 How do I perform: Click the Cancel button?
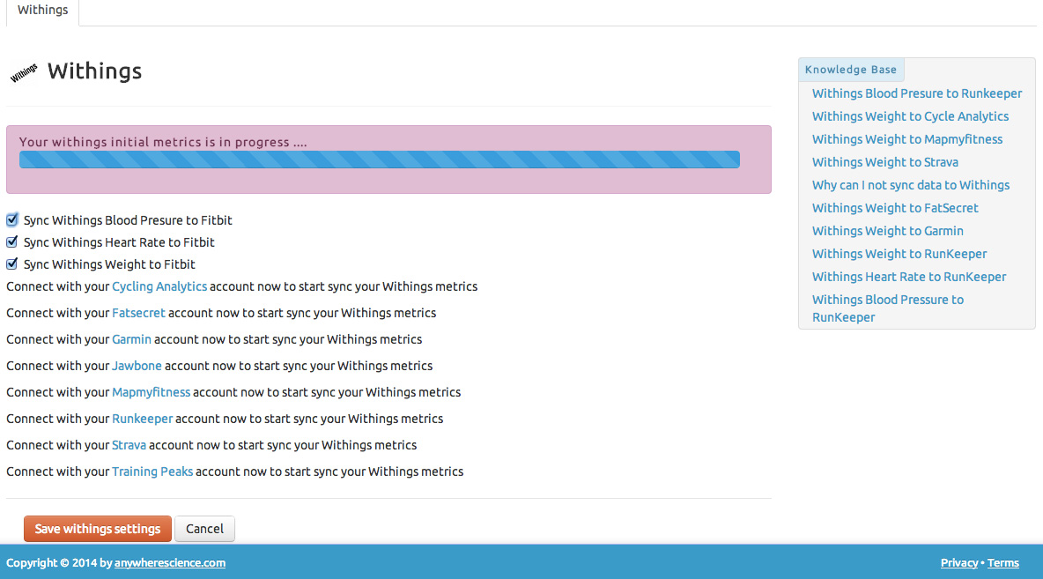204,529
